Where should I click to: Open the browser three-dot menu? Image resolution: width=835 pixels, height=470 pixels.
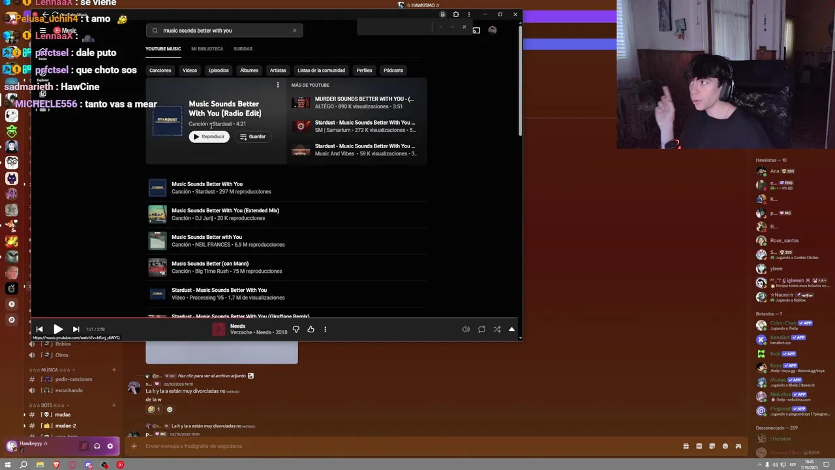pyautogui.click(x=469, y=14)
